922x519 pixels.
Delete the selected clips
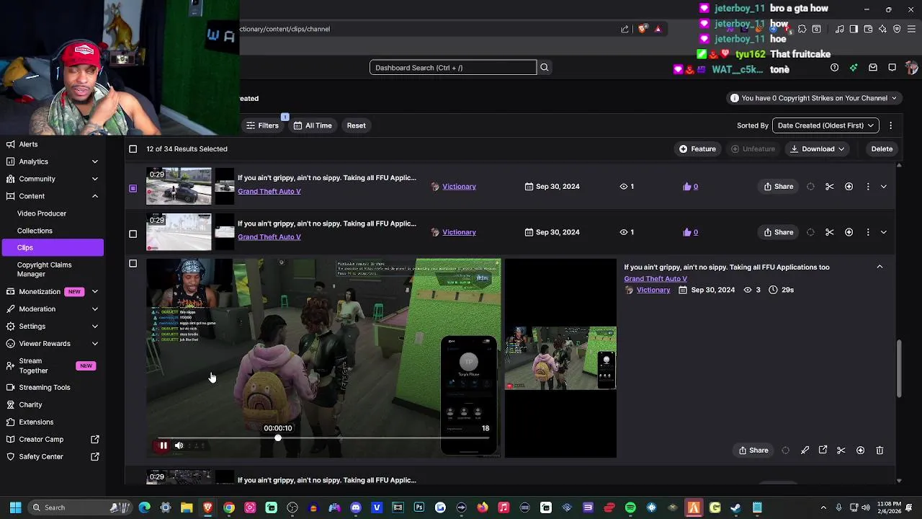[882, 149]
